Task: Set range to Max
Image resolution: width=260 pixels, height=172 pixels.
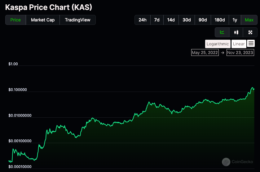Action: coord(249,20)
